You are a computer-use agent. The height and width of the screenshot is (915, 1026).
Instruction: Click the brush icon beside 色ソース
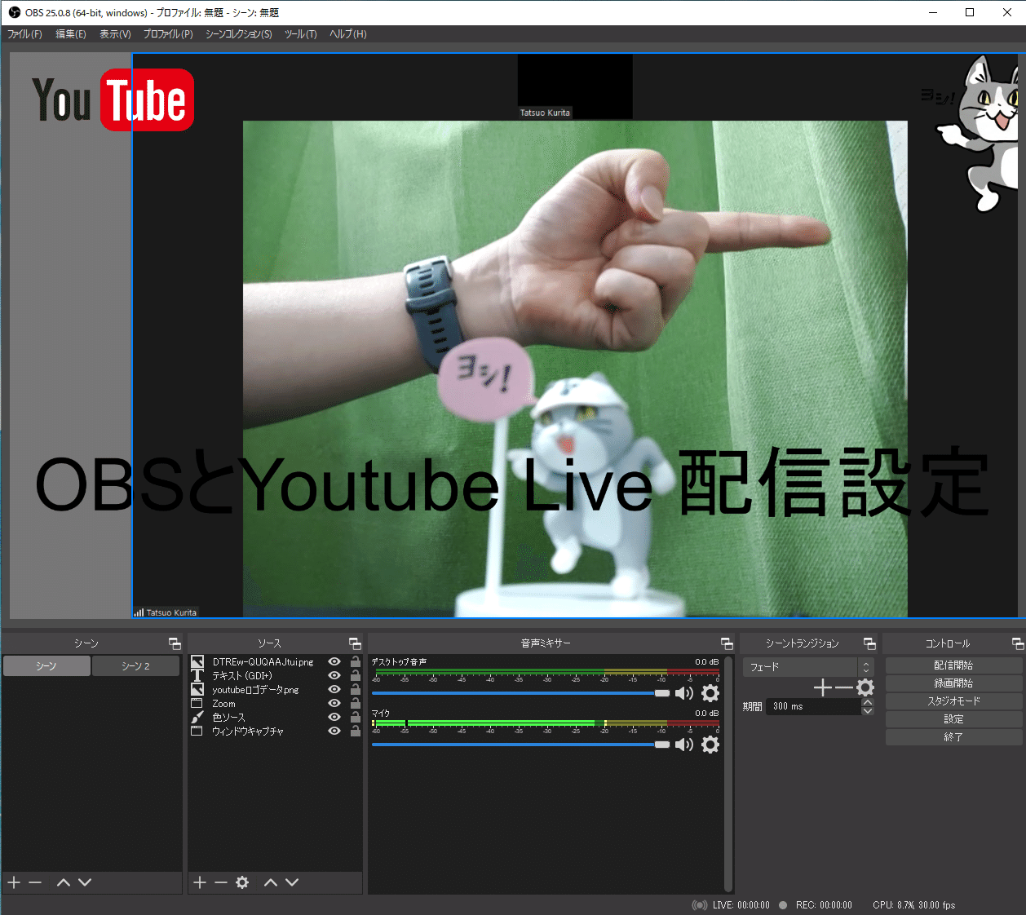coord(197,717)
